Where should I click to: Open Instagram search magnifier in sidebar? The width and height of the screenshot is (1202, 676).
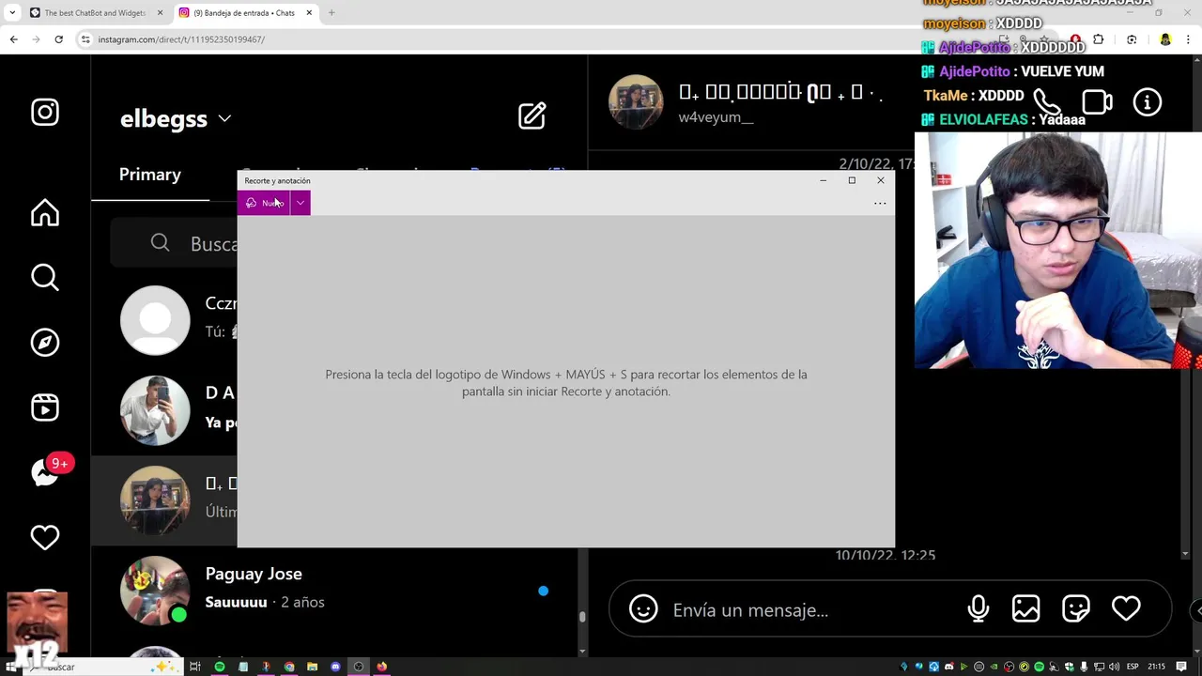click(x=45, y=277)
